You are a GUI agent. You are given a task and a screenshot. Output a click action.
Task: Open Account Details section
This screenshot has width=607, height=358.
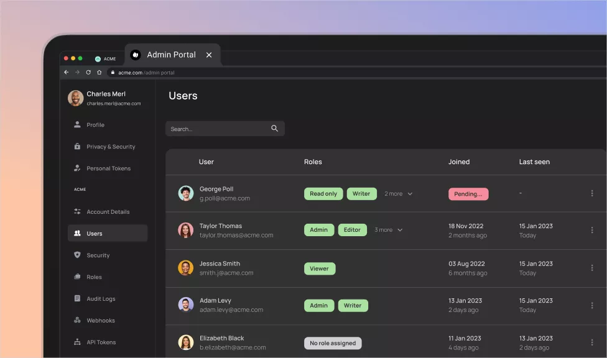click(x=108, y=212)
